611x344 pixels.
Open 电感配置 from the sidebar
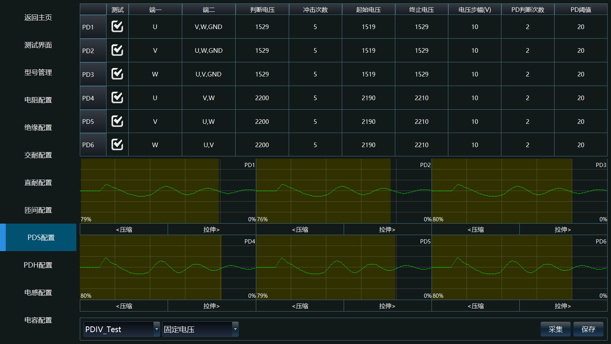coord(38,292)
